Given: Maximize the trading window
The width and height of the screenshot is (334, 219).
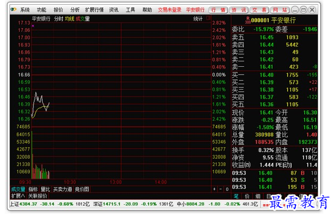Looking at the screenshot, I should (x=304, y=10).
